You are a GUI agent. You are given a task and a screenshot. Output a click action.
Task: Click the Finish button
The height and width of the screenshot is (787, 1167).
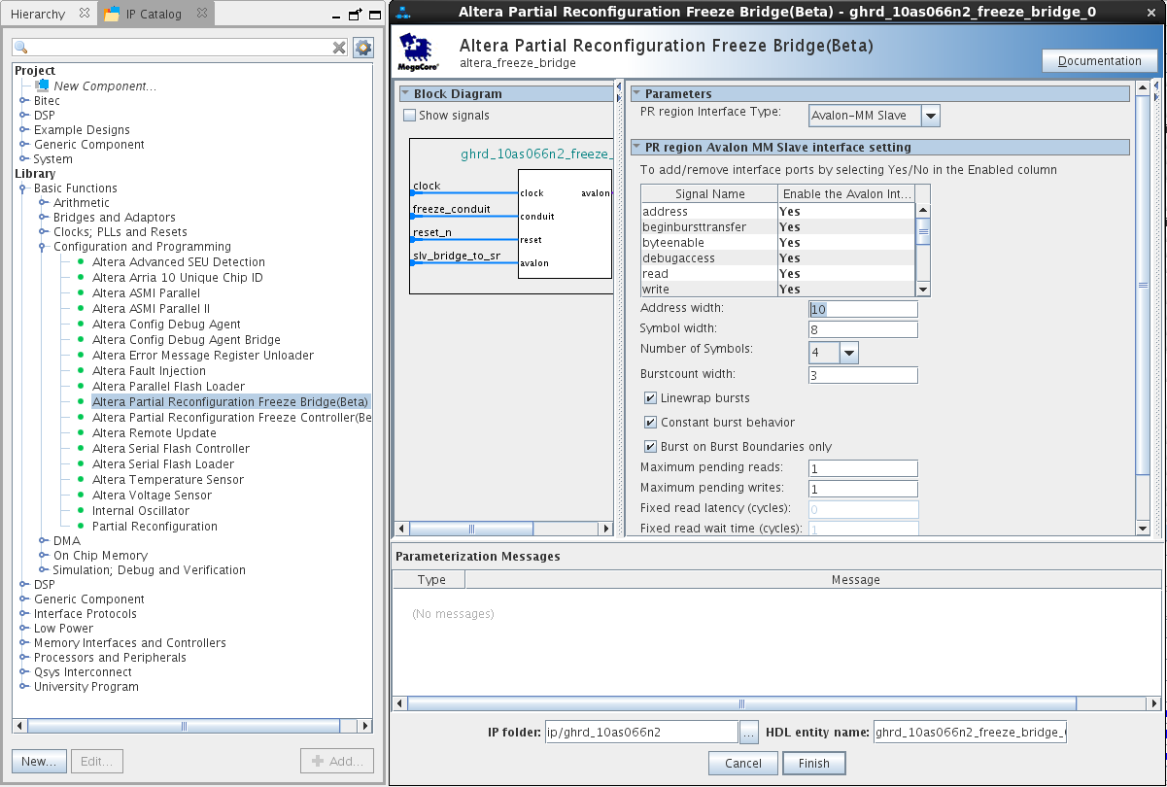(813, 763)
